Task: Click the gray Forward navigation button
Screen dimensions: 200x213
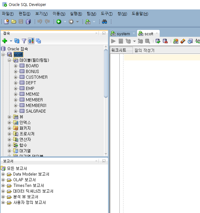Action: coord(71,22)
